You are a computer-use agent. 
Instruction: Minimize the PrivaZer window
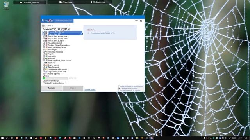point(136,21)
